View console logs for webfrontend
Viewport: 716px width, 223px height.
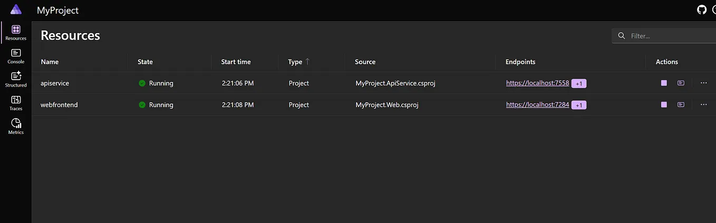[681, 105]
